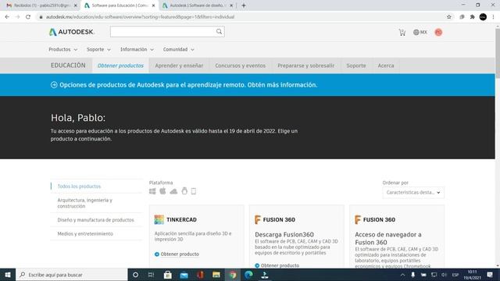The width and height of the screenshot is (500, 281).
Task: Open Chrome menu three dots
Action: click(x=493, y=17)
